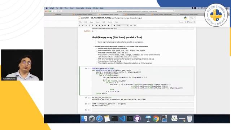Reload page from address bar icon
Screen dimensions: 231x130
click(173, 11)
